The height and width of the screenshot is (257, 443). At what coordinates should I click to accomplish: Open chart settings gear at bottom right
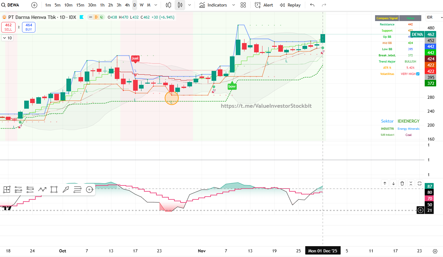(435, 251)
